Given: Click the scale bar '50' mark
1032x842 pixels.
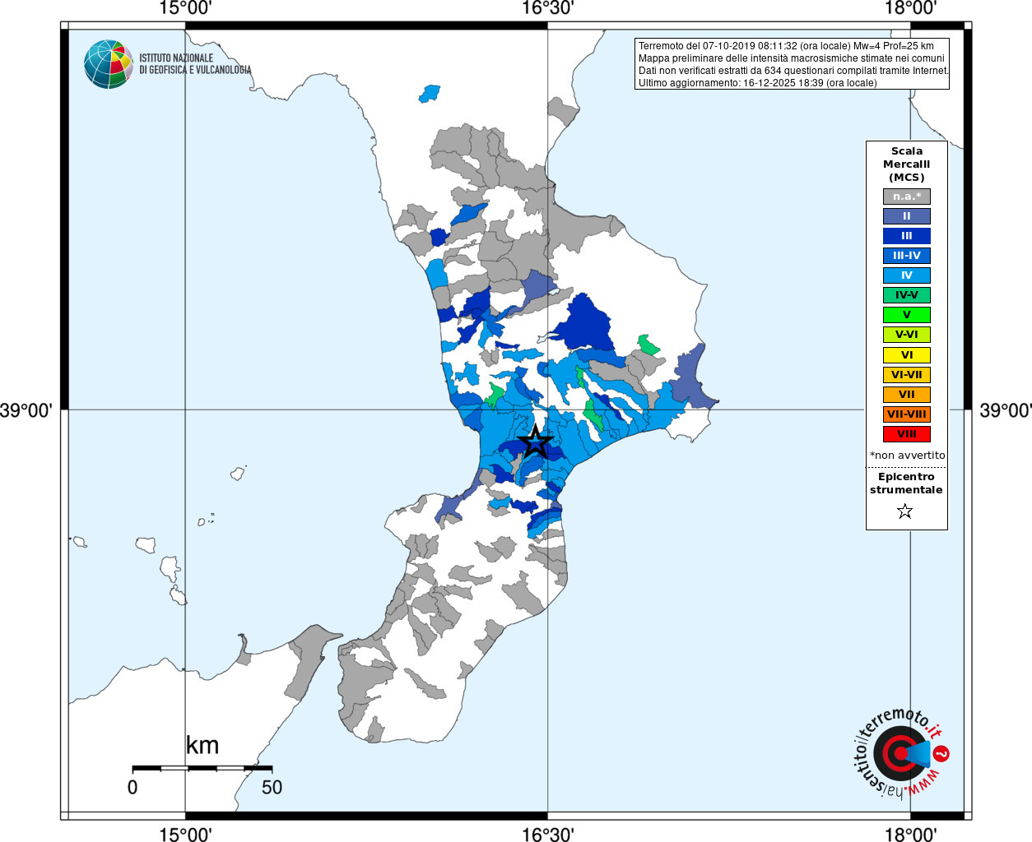Looking at the screenshot, I should pyautogui.click(x=272, y=787).
